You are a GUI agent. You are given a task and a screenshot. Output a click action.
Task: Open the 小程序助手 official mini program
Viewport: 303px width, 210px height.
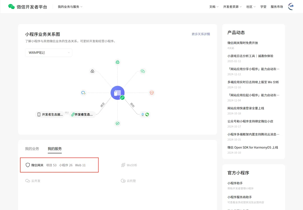tap(235, 183)
